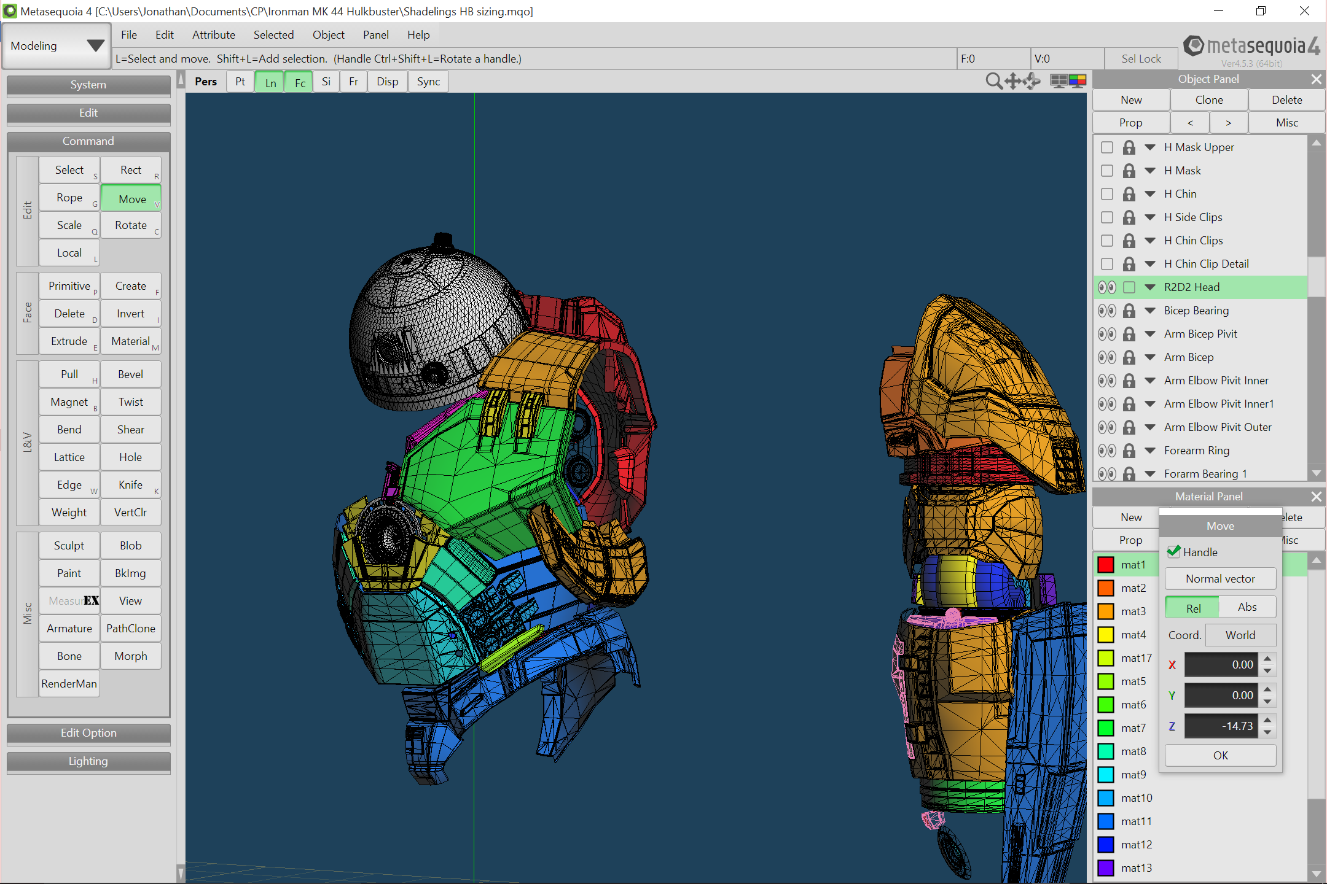Toggle the lock checkbox of R2D2 Head

1129,287
